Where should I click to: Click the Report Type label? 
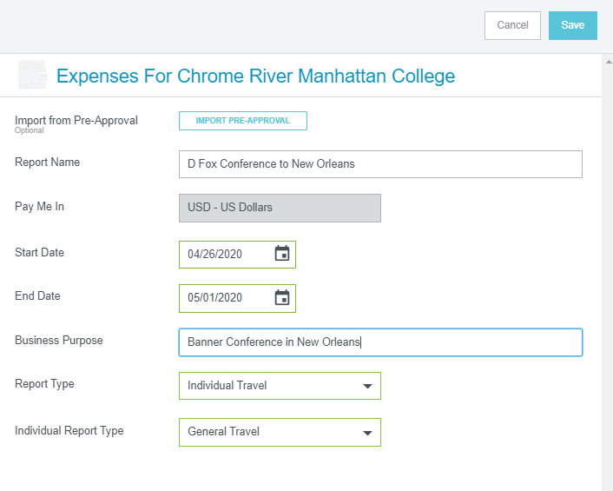44,384
